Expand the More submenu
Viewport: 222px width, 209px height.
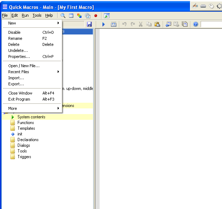32,108
